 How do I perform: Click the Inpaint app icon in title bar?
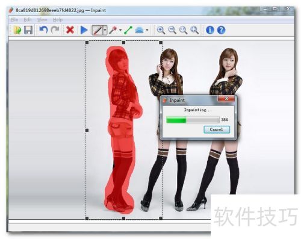point(11,10)
